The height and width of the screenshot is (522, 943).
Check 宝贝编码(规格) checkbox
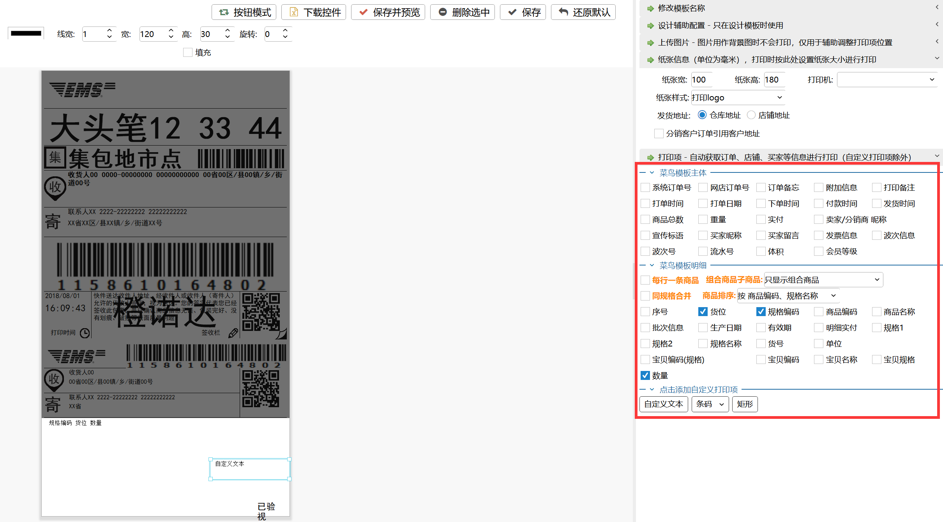(x=645, y=360)
